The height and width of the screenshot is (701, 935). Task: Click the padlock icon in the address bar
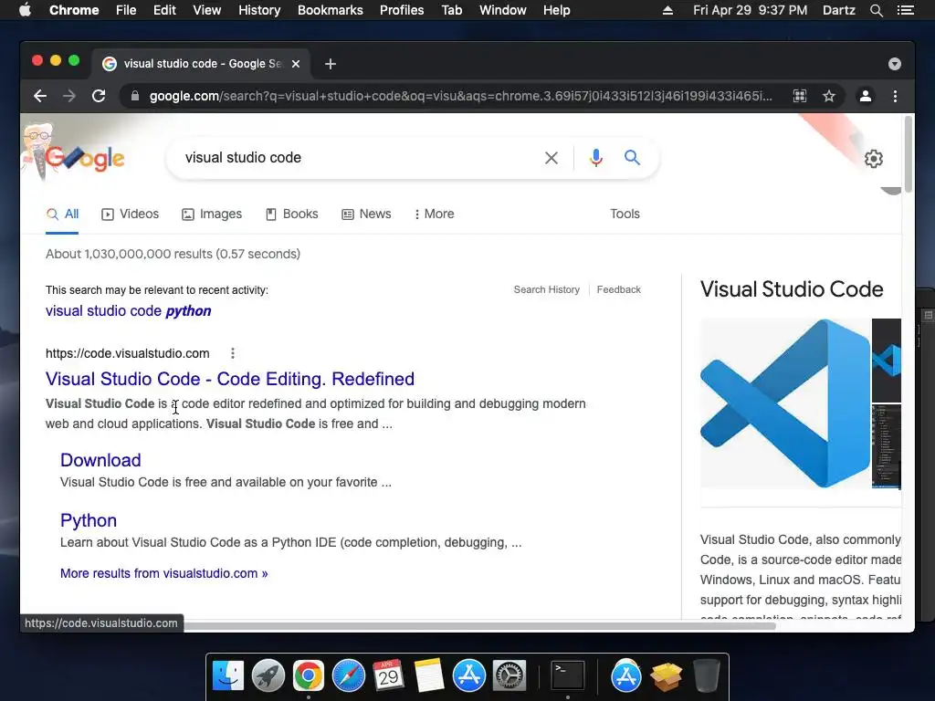(x=135, y=96)
